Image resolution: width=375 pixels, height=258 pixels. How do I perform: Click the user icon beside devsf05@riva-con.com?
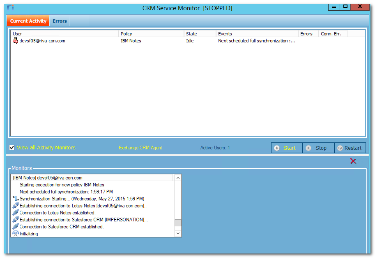pyautogui.click(x=15, y=40)
